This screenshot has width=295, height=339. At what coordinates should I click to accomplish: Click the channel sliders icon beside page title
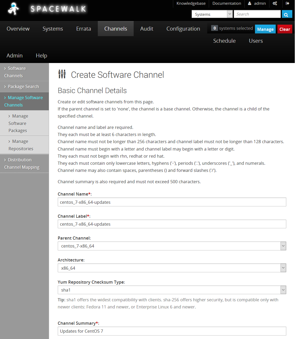tap(62, 74)
